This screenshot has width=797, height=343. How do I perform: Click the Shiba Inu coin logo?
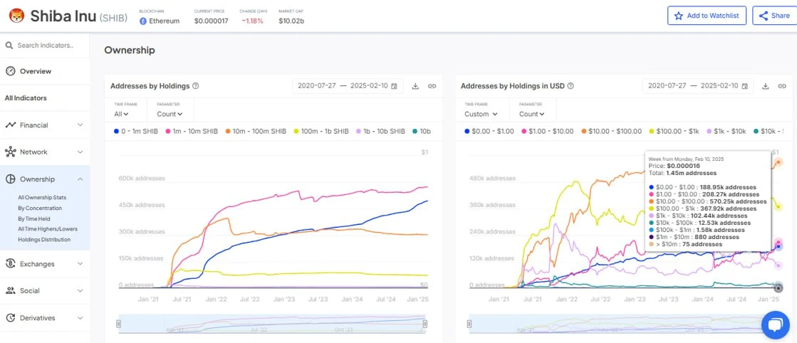(17, 16)
